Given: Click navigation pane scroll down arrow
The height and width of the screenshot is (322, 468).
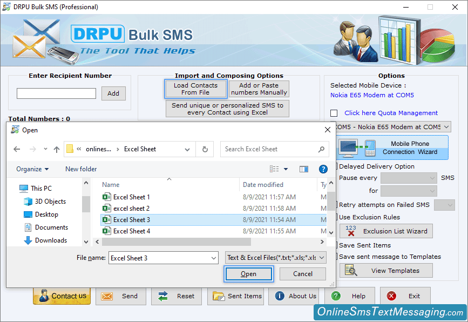Looking at the screenshot, I should pos(86,242).
